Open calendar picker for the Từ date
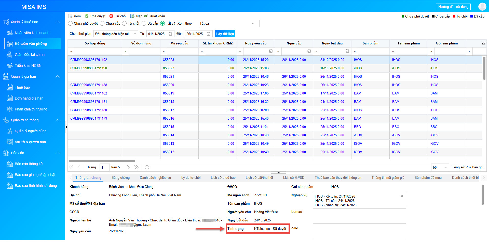This screenshot has width=489, height=242. [170, 34]
